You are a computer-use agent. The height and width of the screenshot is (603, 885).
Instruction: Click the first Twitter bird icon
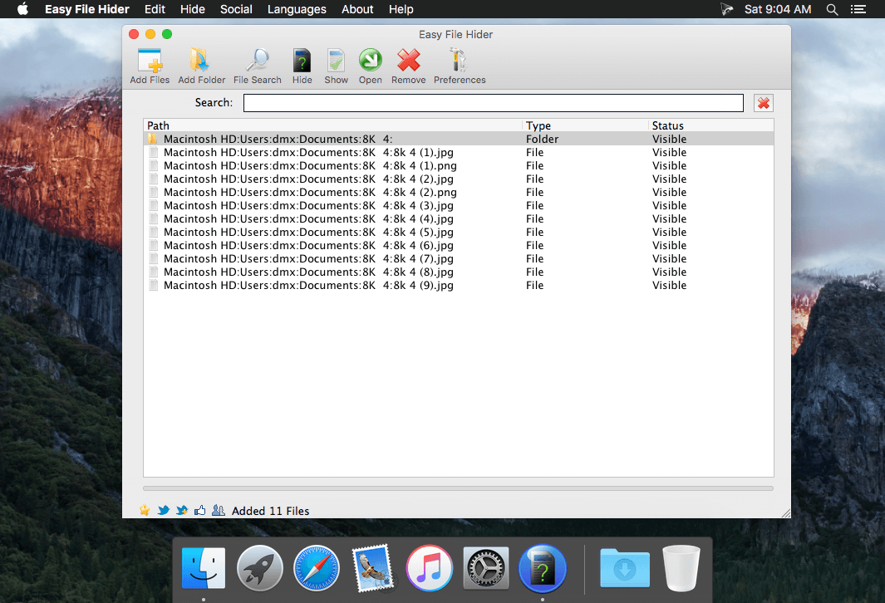pos(163,510)
